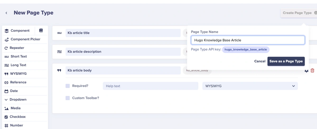
Task: Edit the Kb article description name field
Action: [123, 52]
